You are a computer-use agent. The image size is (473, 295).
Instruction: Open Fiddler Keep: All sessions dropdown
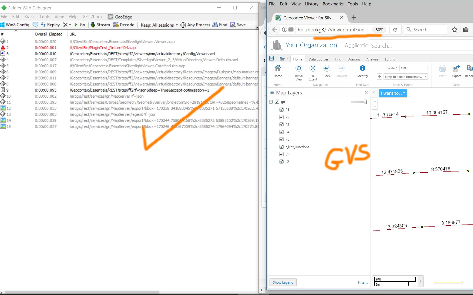point(159,25)
